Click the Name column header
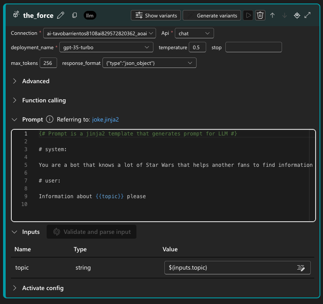Viewport: 323px width, 304px height. click(x=23, y=249)
